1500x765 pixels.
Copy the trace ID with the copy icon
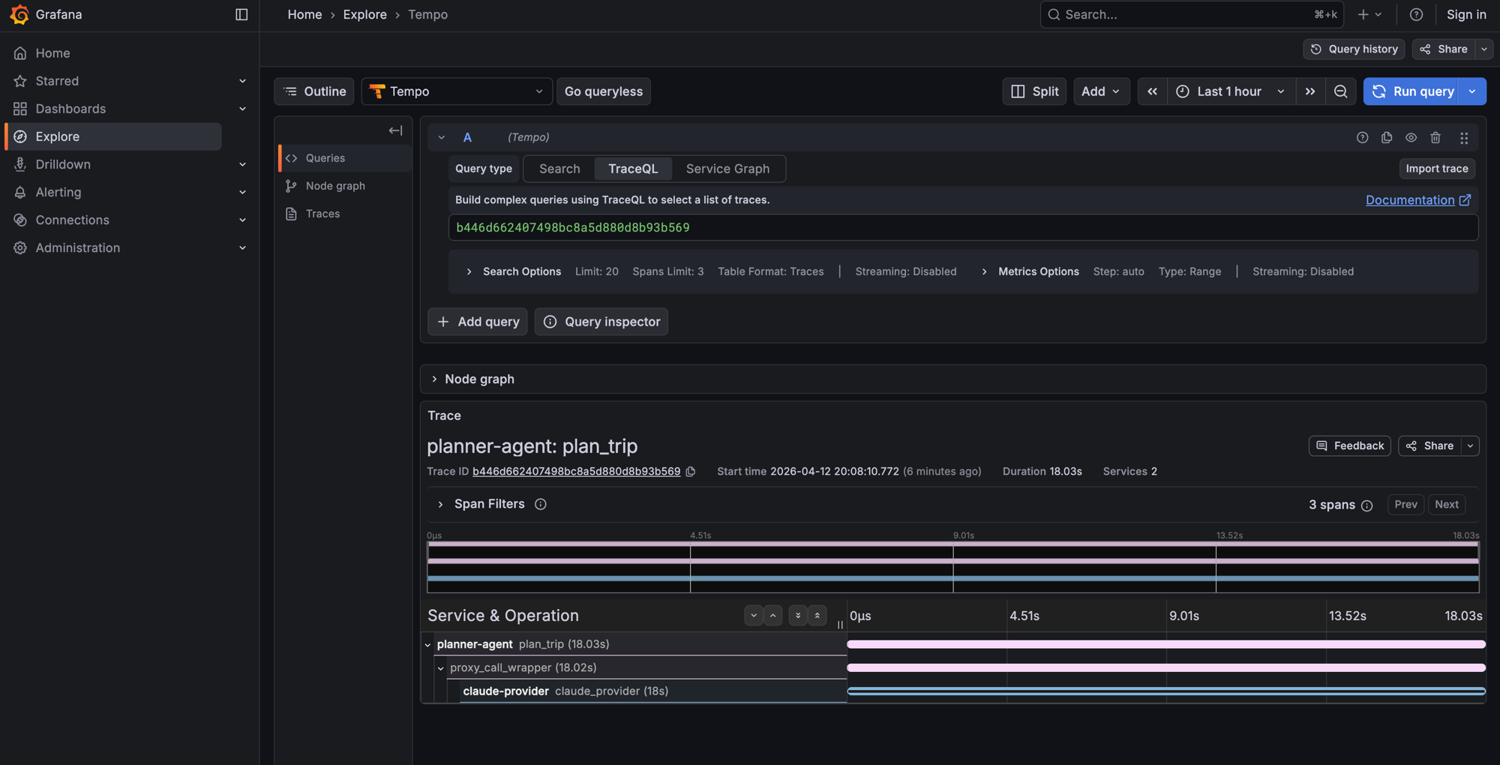[x=691, y=471]
